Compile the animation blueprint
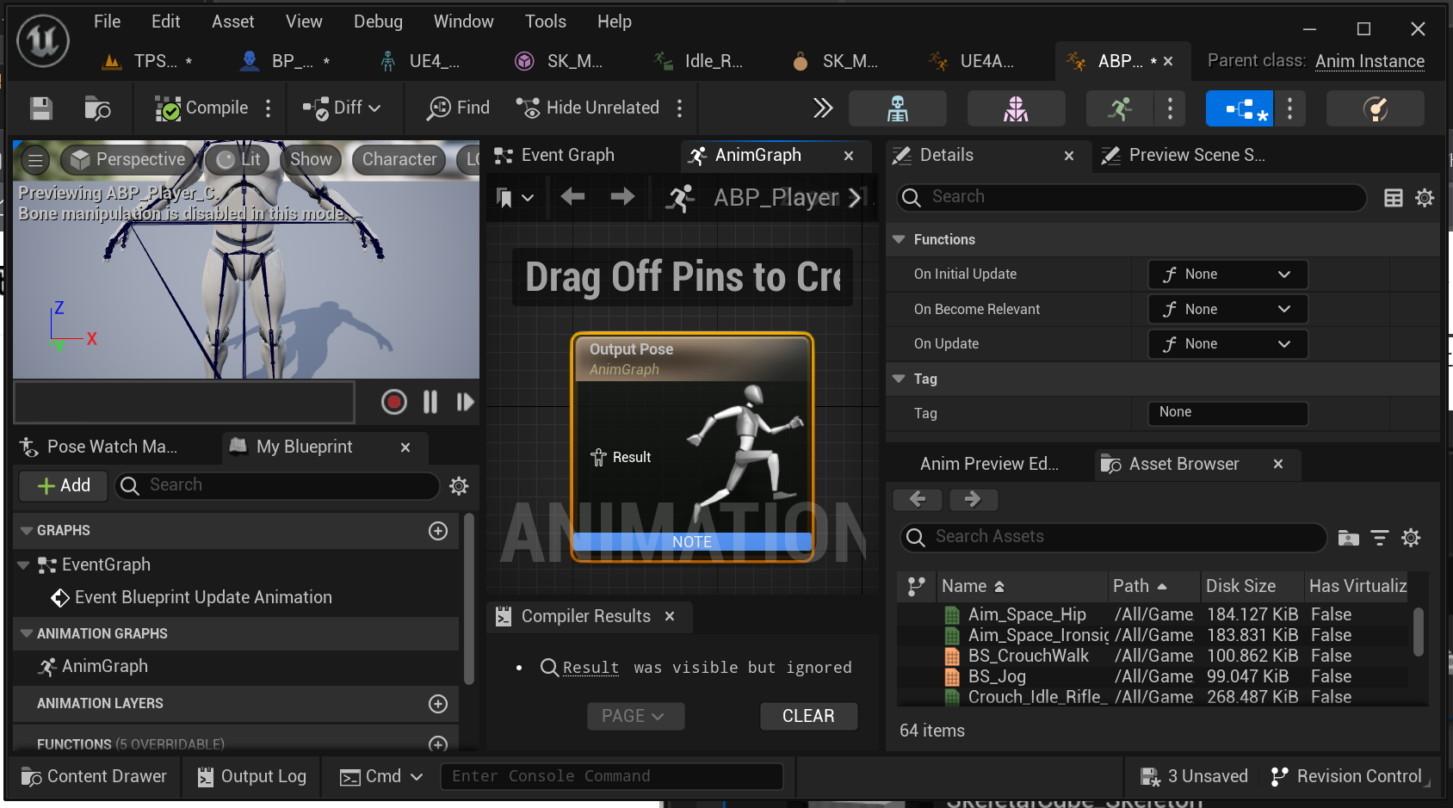The height and width of the screenshot is (808, 1453). pyautogui.click(x=201, y=108)
